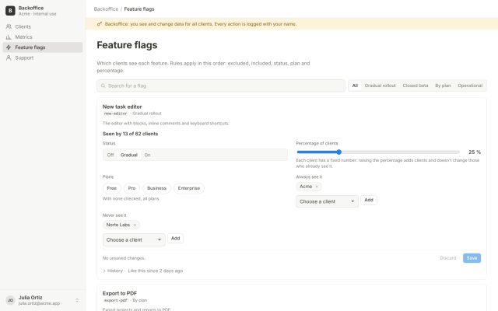Click the new-editor flag key
Viewport: 498px width, 311px height.
click(x=116, y=114)
